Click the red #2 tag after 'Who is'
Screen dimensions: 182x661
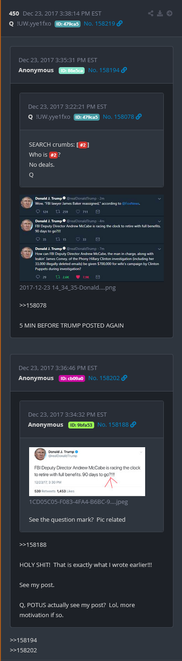[53, 154]
